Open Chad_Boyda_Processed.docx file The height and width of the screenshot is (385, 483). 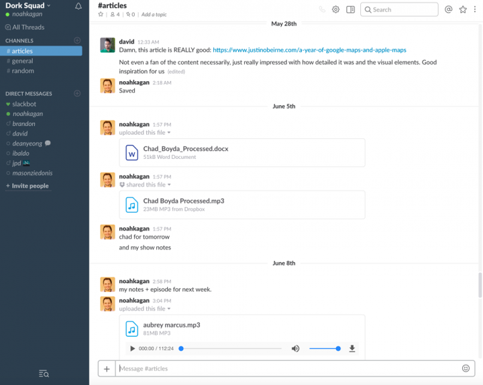[x=186, y=149]
